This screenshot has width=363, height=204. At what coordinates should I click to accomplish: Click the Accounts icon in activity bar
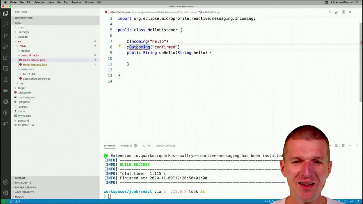pyautogui.click(x=6, y=182)
